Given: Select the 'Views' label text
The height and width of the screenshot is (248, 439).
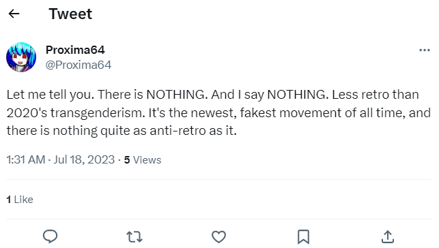Looking at the screenshot, I should (x=147, y=159).
